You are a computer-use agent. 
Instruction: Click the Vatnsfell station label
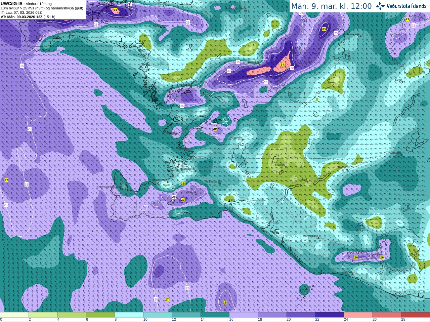pyautogui.click(x=395, y=153)
